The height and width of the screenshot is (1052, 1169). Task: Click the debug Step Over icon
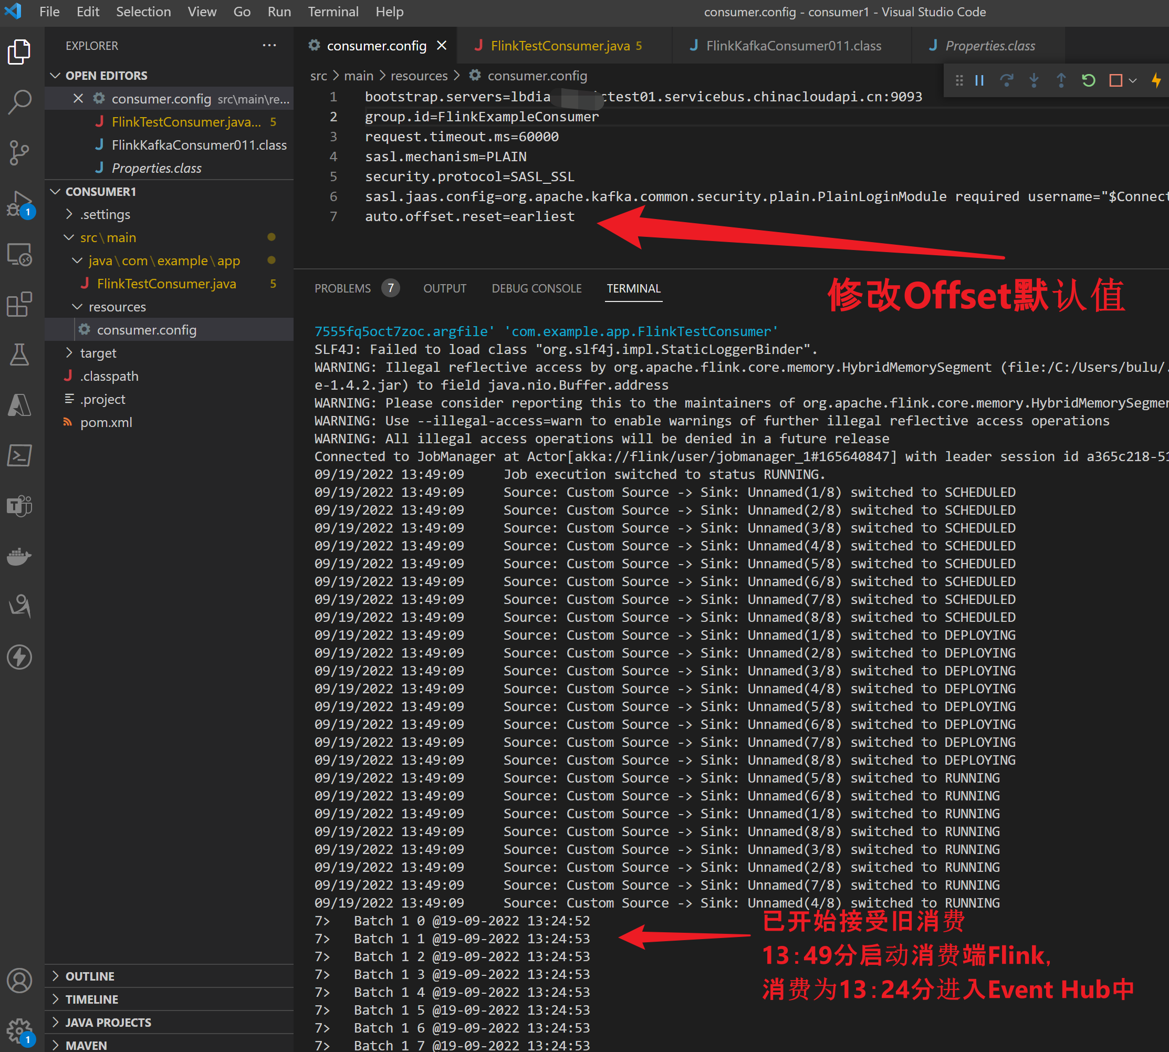[x=1007, y=80]
